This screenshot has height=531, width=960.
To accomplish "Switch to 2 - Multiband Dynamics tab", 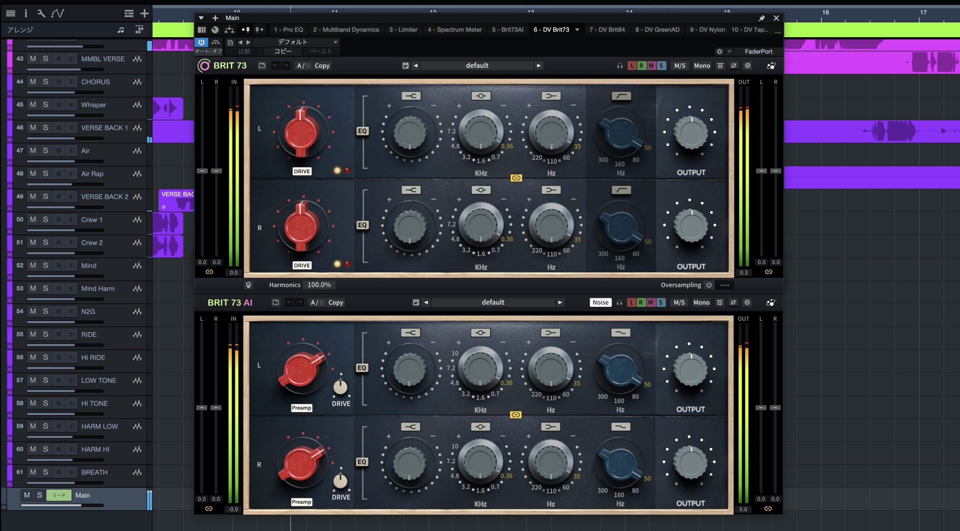I will (346, 30).
